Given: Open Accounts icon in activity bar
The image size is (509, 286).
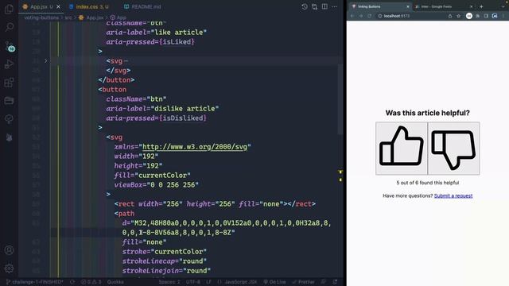Looking at the screenshot, I should pyautogui.click(x=9, y=250).
